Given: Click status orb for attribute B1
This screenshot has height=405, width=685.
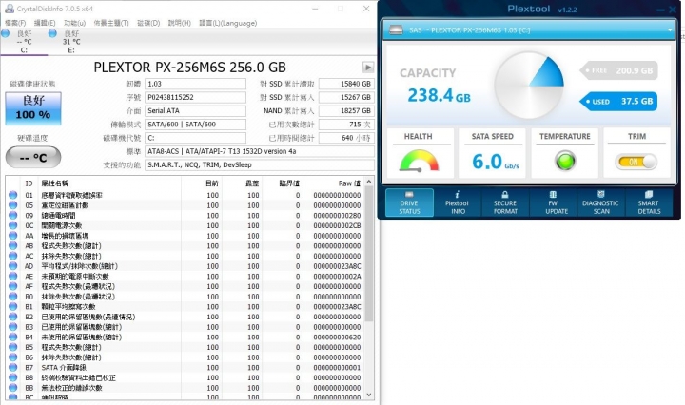Looking at the screenshot, I should [13, 306].
